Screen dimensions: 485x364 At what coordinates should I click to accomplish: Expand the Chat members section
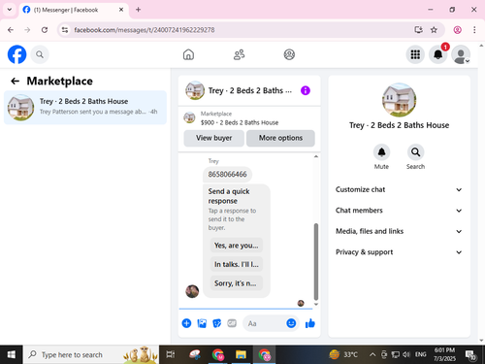click(x=399, y=211)
